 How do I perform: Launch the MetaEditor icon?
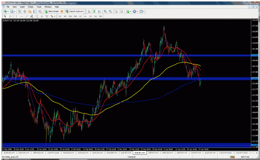(x=62, y=11)
